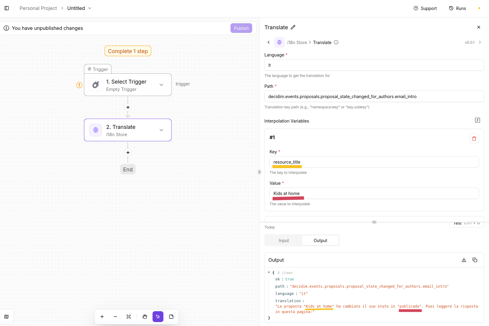Zoom in on the canvas
Viewport: 489px width, 326px height.
102,317
